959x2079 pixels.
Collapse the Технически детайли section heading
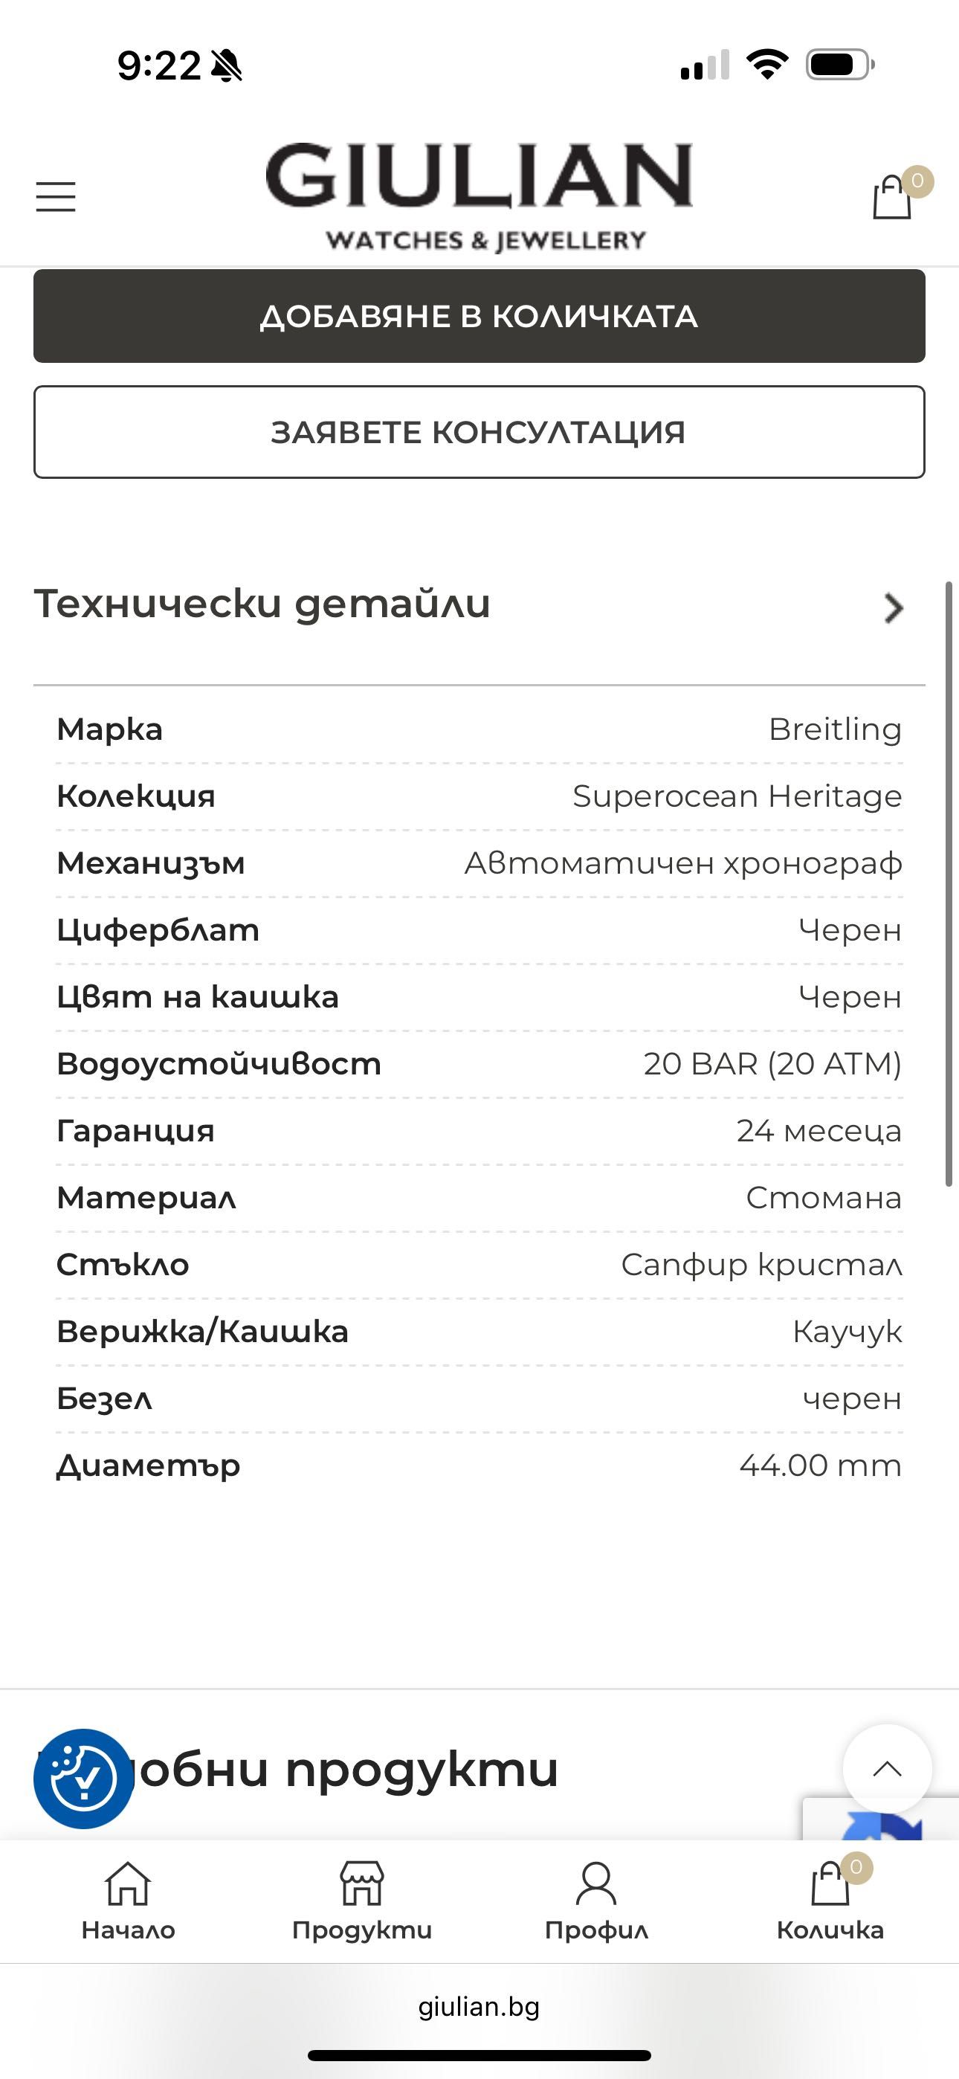click(262, 603)
